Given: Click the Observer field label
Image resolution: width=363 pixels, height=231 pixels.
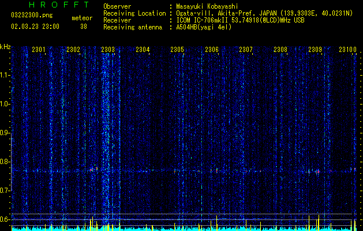Looking at the screenshot, I should (117, 6).
